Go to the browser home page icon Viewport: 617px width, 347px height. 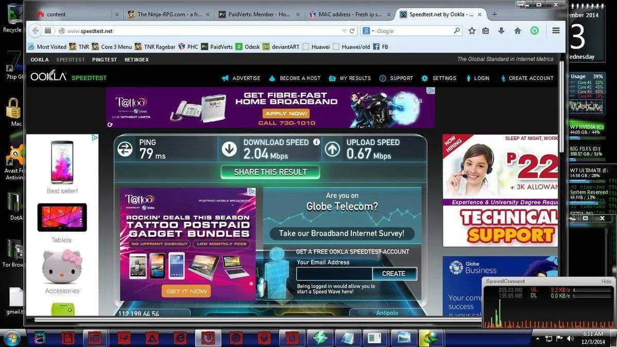[518, 31]
